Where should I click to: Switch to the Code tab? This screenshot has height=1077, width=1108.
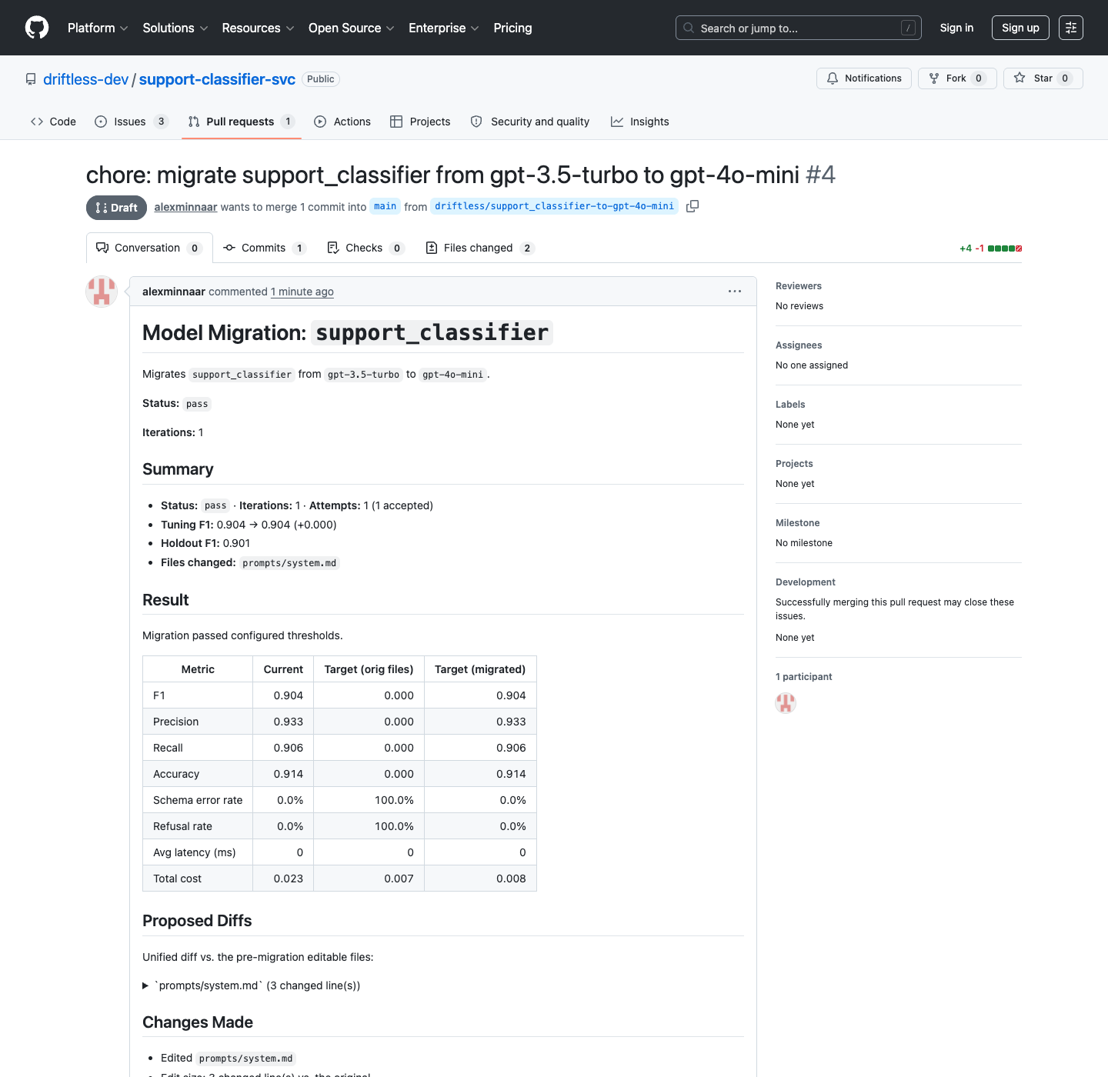(x=53, y=122)
